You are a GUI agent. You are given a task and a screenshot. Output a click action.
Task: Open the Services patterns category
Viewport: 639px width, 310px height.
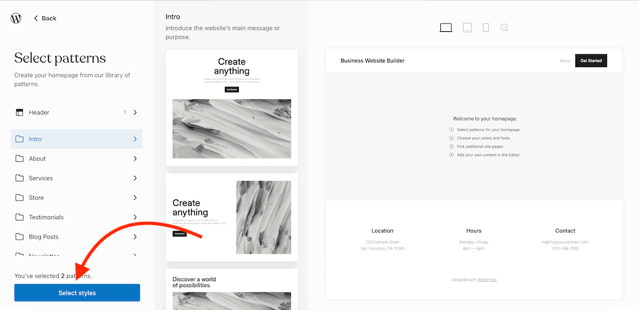(77, 178)
